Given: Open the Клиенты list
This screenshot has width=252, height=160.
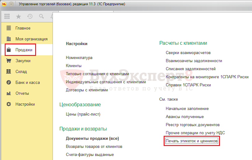Looking at the screenshot, I should 74,66.
